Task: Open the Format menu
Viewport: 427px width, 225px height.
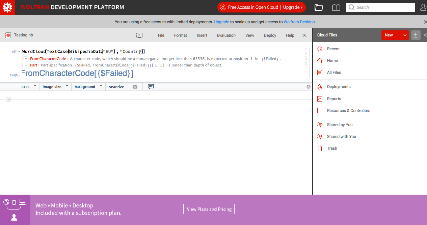Action: point(181,35)
